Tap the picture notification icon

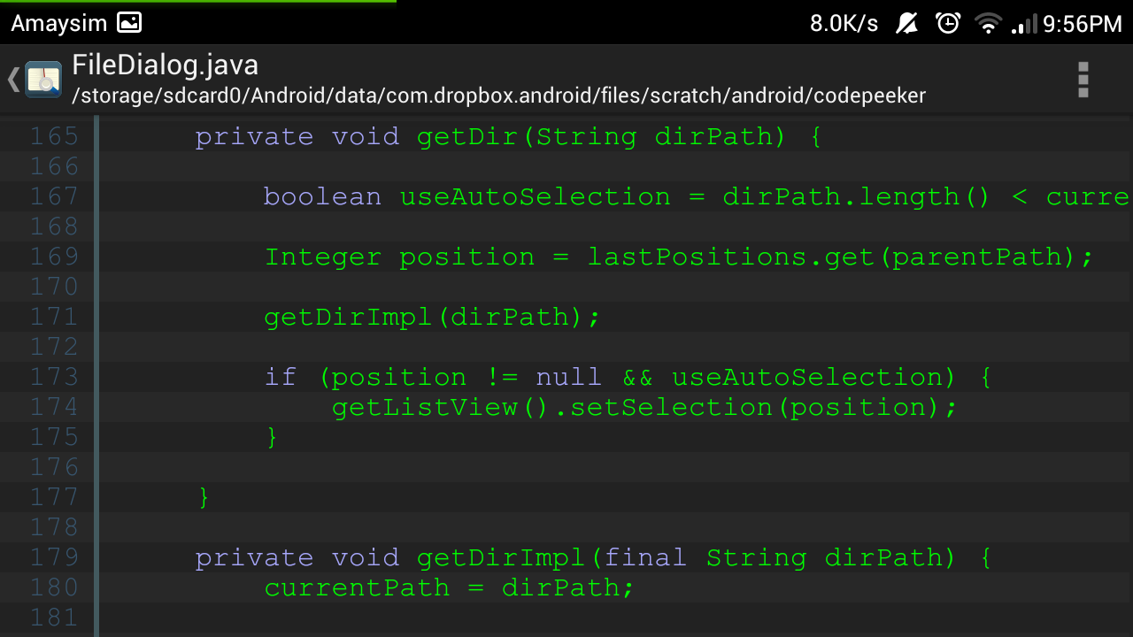tap(129, 23)
